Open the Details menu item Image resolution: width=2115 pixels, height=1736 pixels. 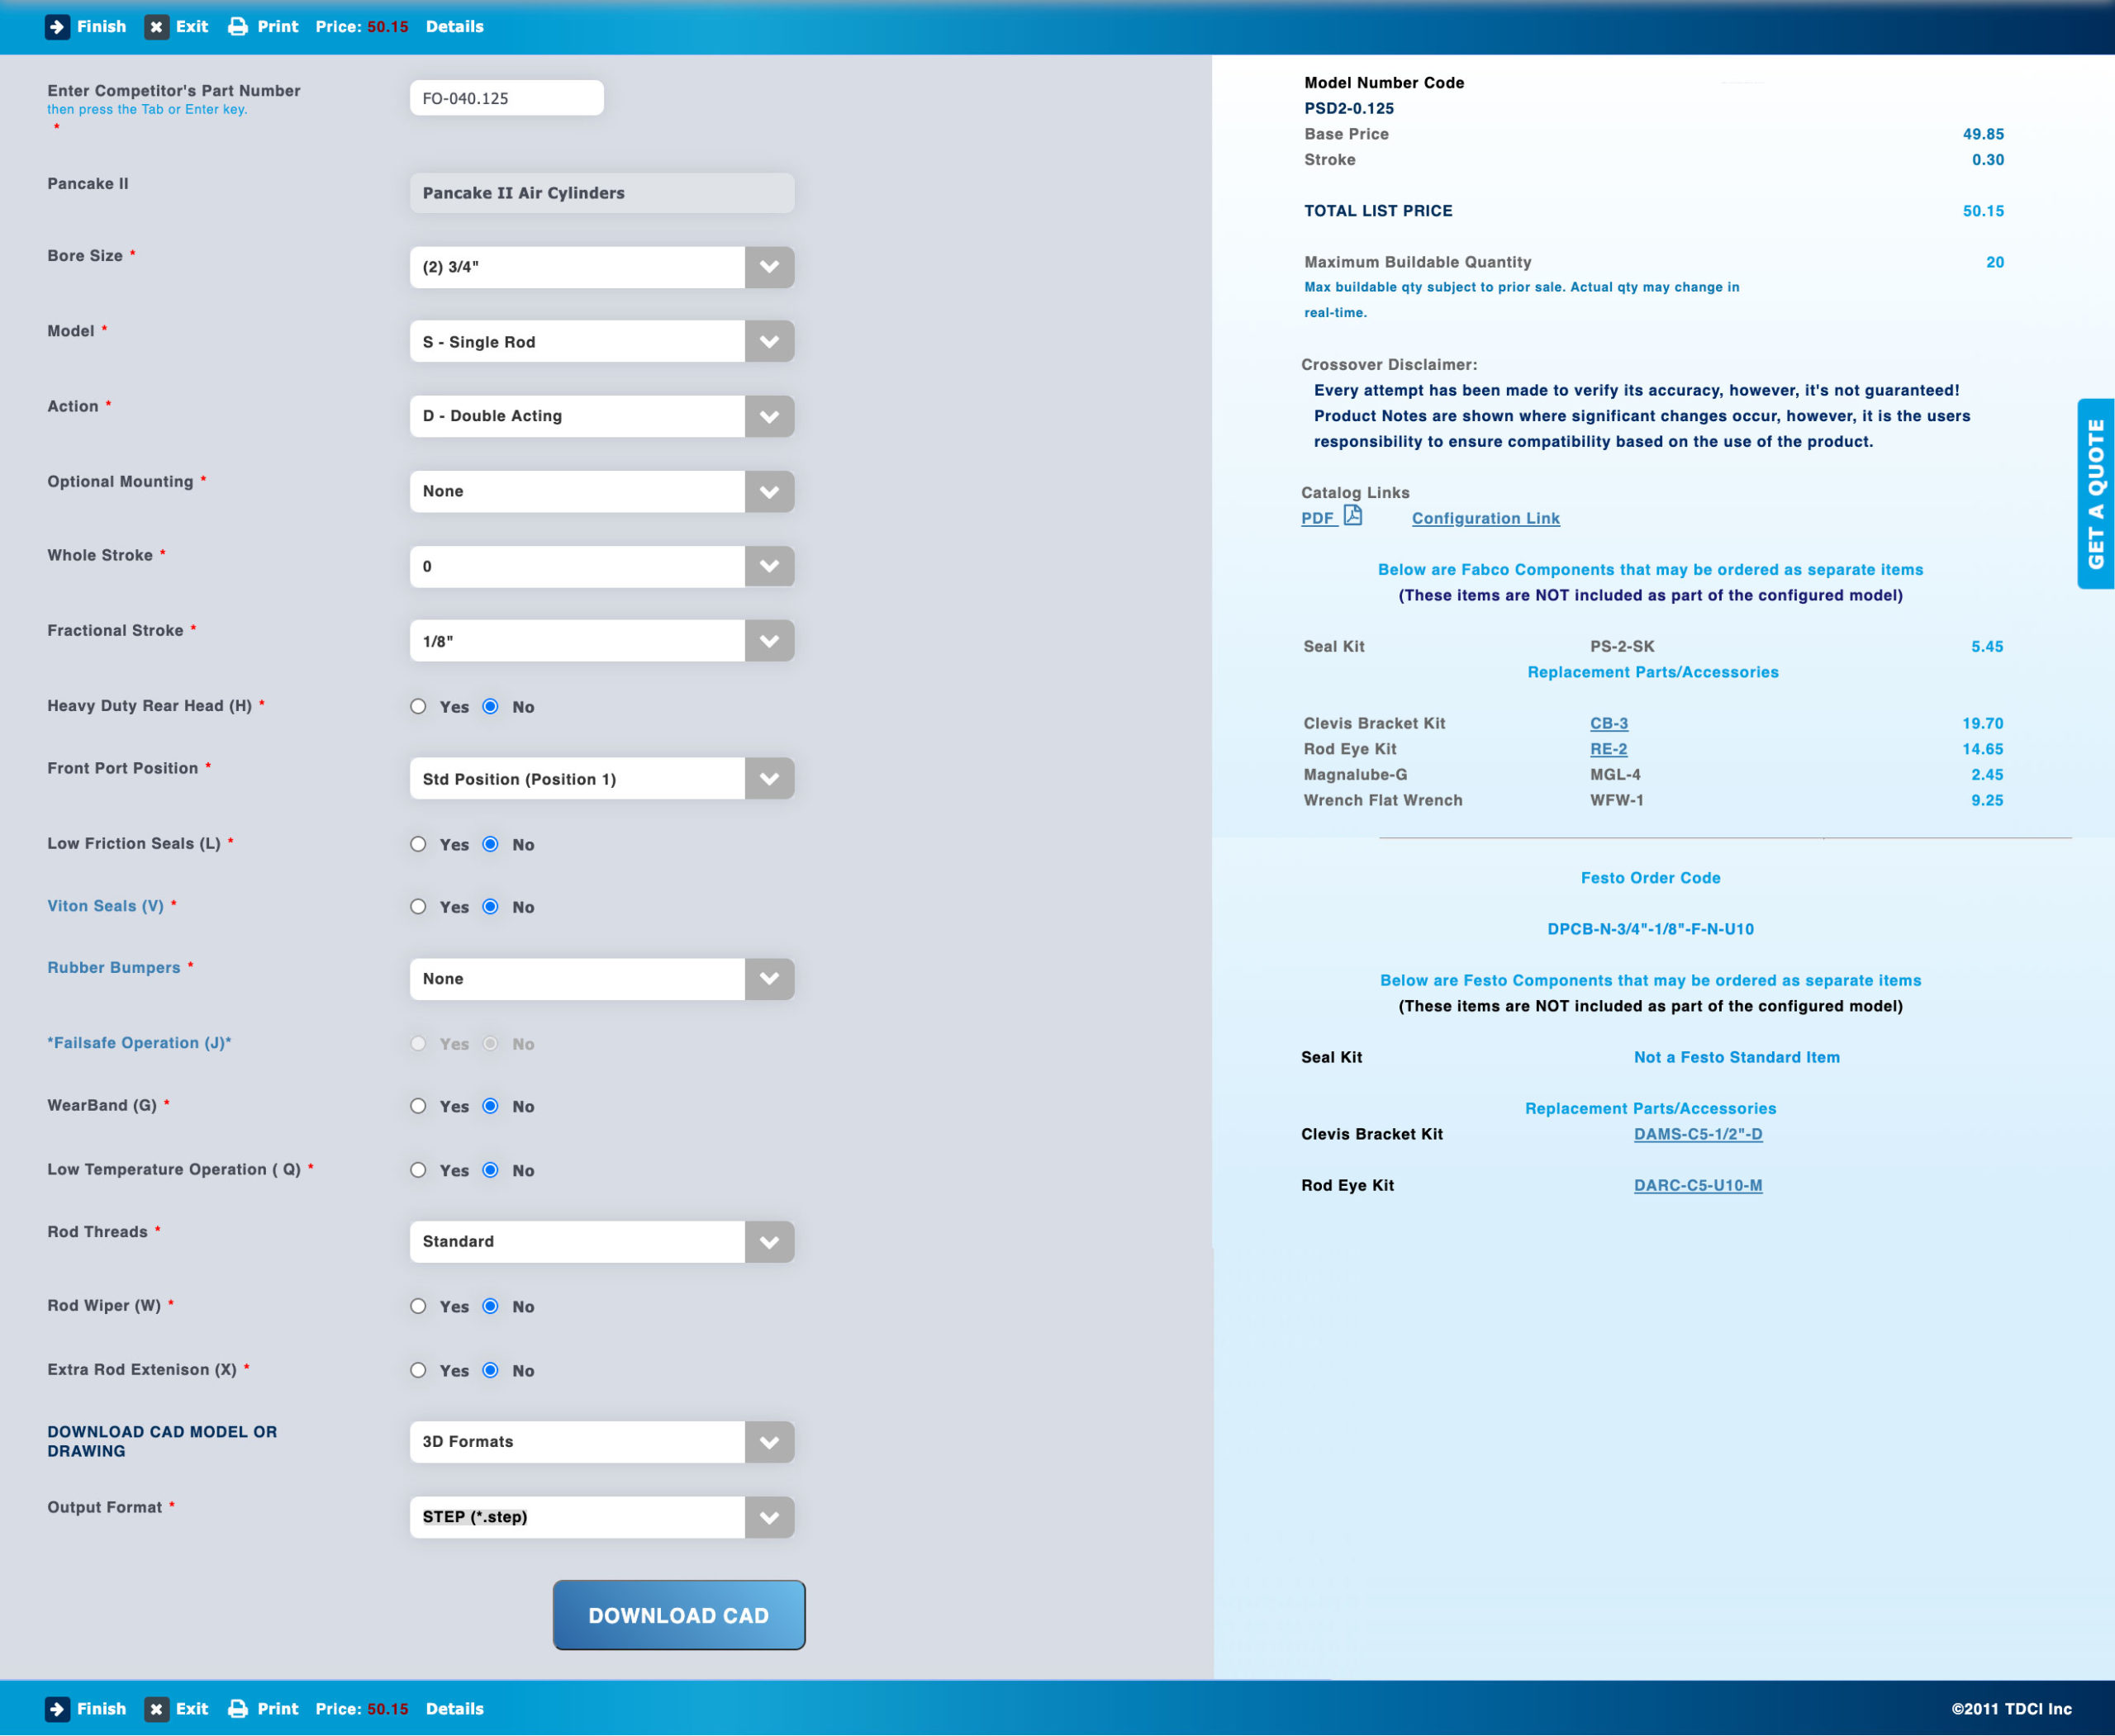(455, 27)
